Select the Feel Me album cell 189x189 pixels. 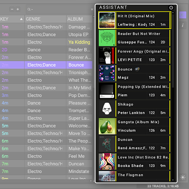pyautogui.click(x=79, y=156)
